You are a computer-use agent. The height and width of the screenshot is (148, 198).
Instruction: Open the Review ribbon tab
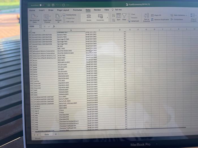click(x=97, y=10)
